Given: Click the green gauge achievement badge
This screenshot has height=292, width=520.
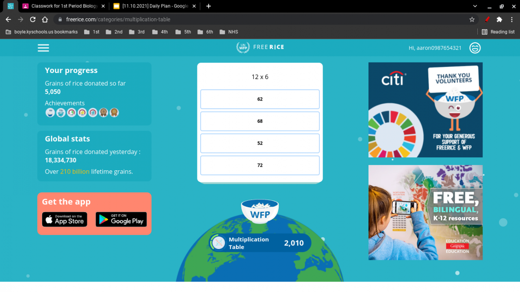Looking at the screenshot, I should [71, 112].
